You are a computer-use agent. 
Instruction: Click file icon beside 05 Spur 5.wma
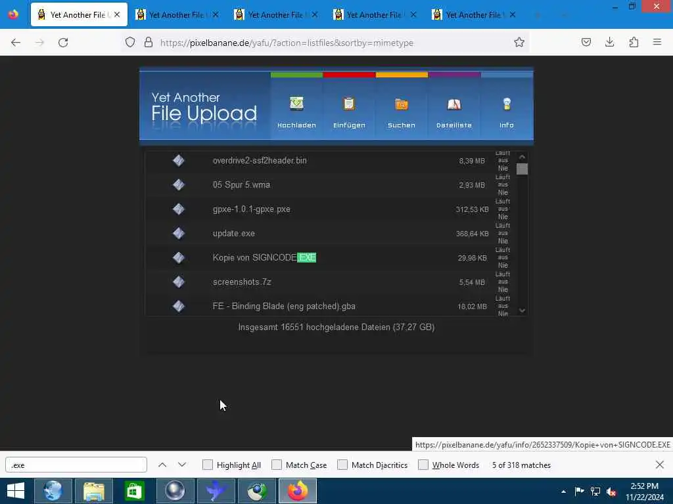point(179,184)
